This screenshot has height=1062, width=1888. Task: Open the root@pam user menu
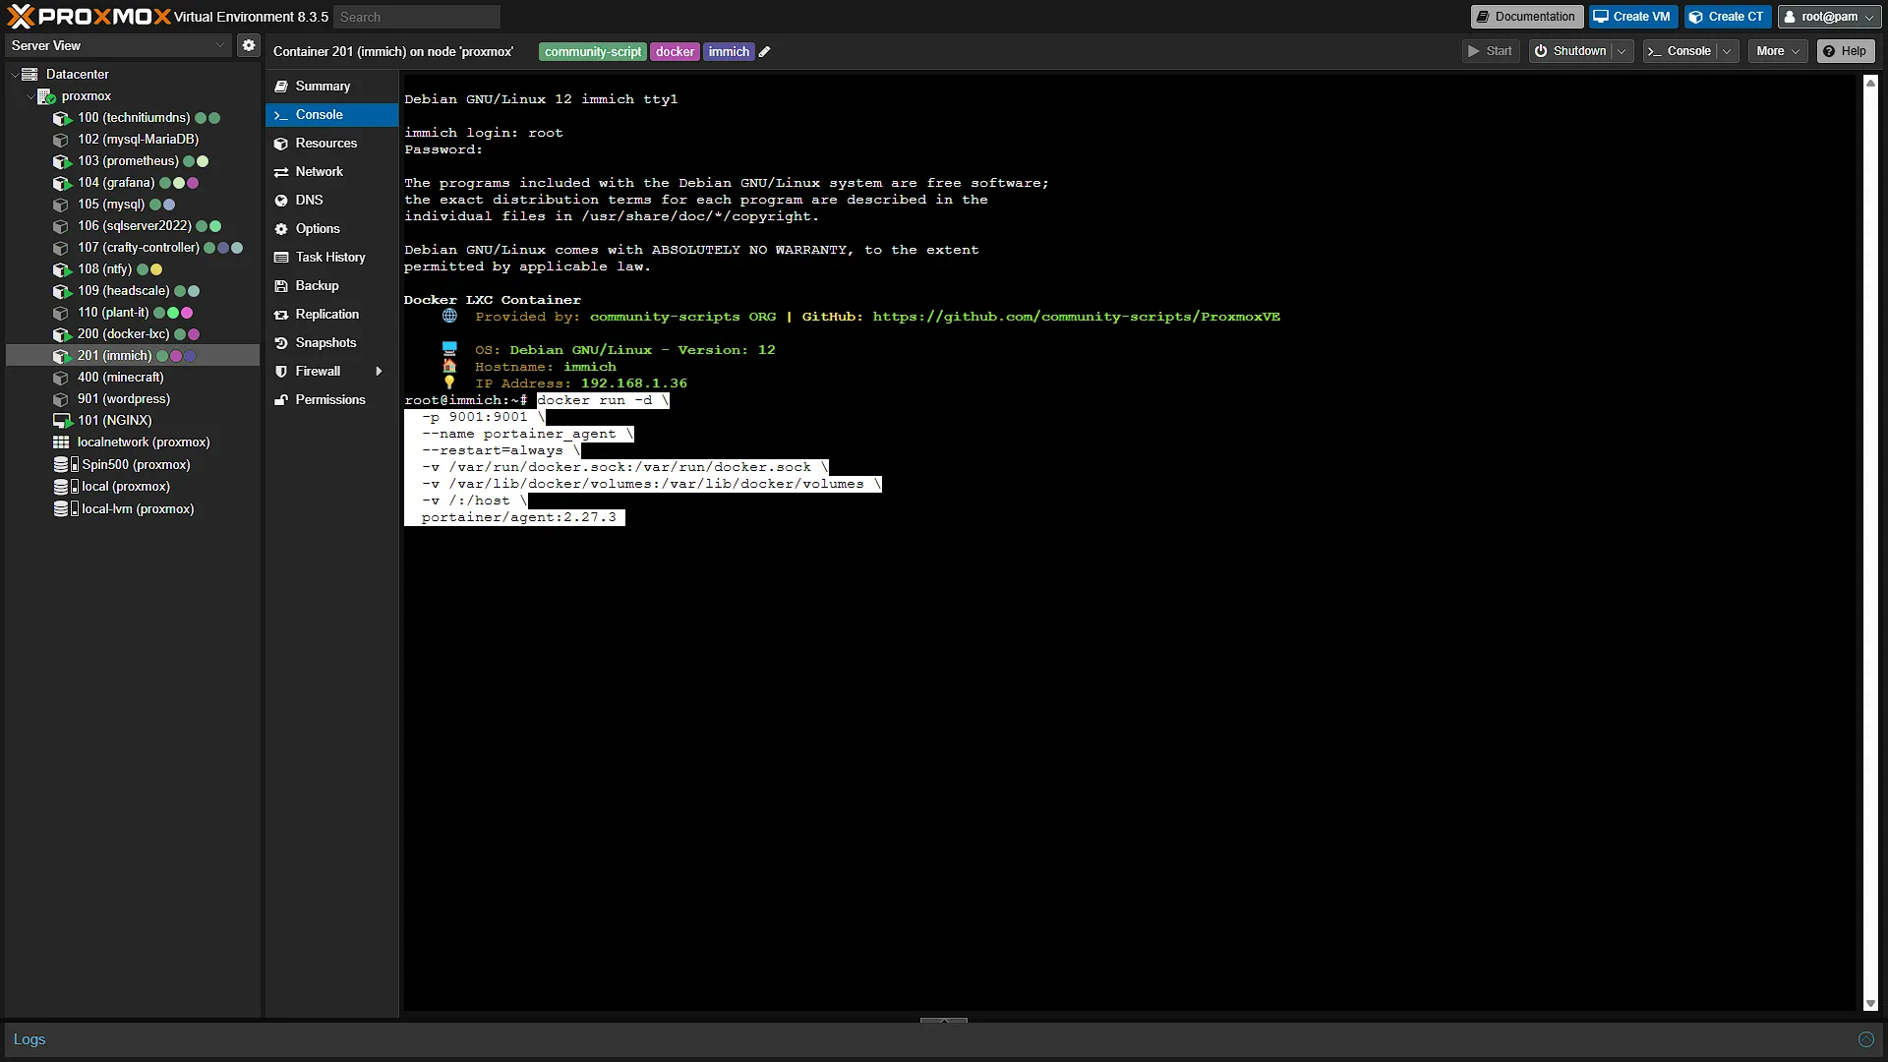[1830, 17]
